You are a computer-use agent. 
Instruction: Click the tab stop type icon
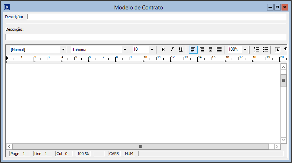click(x=278, y=50)
